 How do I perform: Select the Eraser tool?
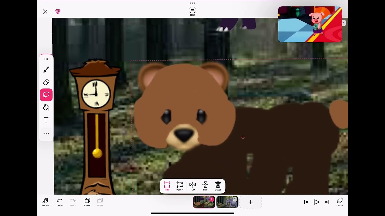46,82
